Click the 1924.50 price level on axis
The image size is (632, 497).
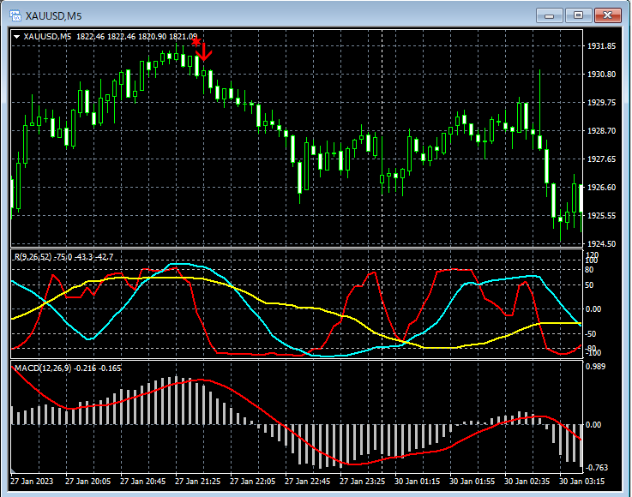pyautogui.click(x=601, y=244)
